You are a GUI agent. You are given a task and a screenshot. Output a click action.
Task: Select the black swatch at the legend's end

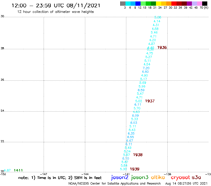point(205,3)
